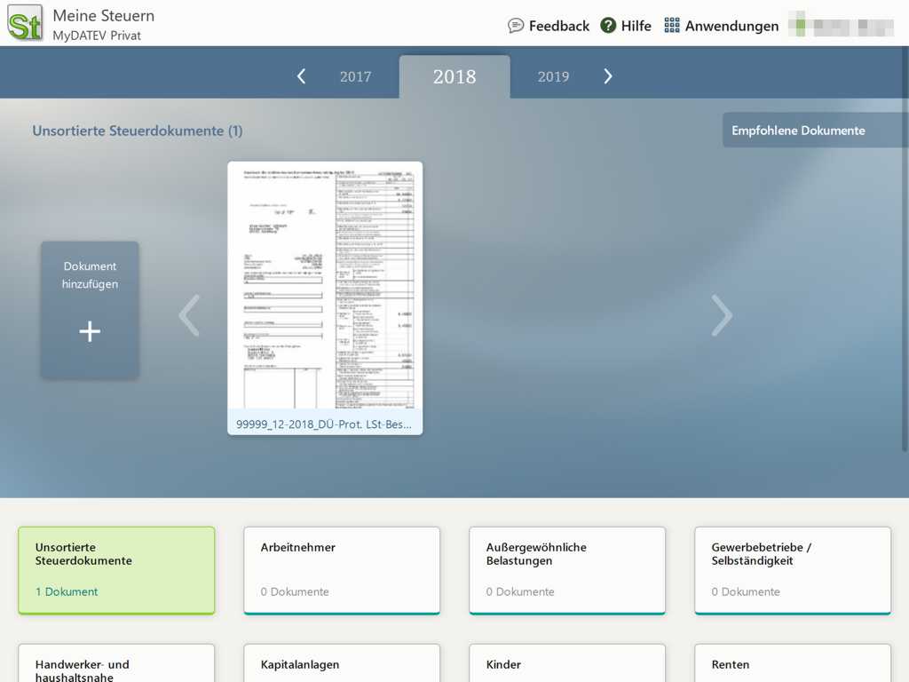
Task: Click the file name 99999_12-2018_DÜ-Prot. LSt-Bes...
Action: 324,424
